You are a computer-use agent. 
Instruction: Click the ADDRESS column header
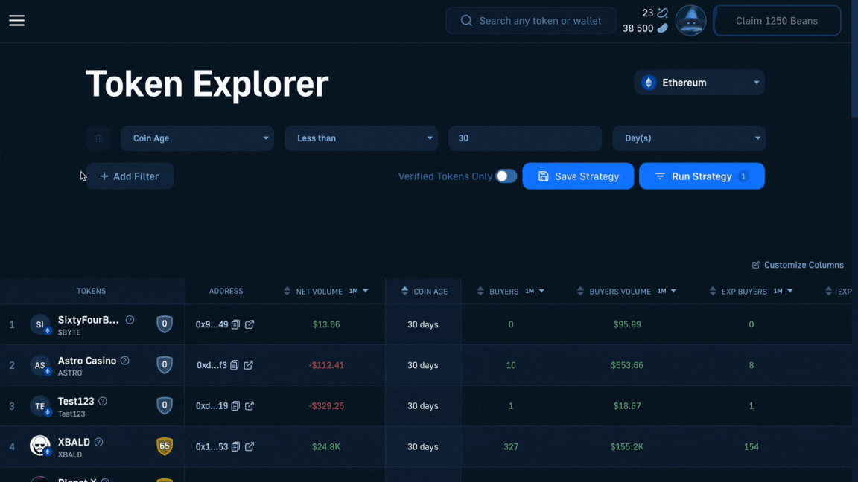click(x=226, y=292)
